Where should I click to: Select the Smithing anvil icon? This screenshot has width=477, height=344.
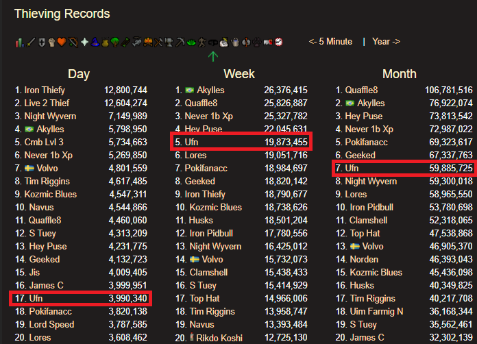(x=169, y=42)
